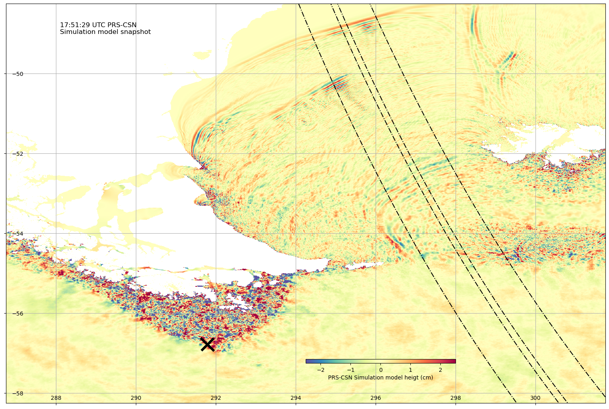Select the 298 x-axis tick label
The width and height of the screenshot is (609, 409).
click(x=456, y=398)
